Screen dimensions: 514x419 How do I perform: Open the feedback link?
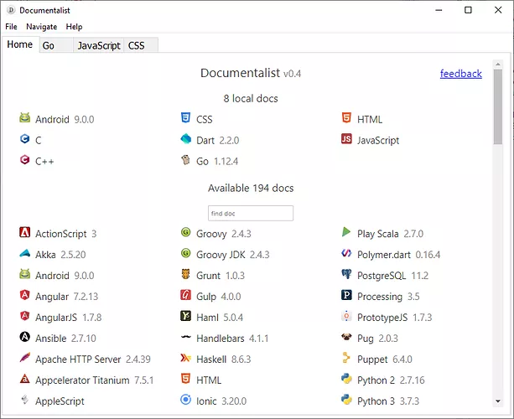[x=460, y=74]
